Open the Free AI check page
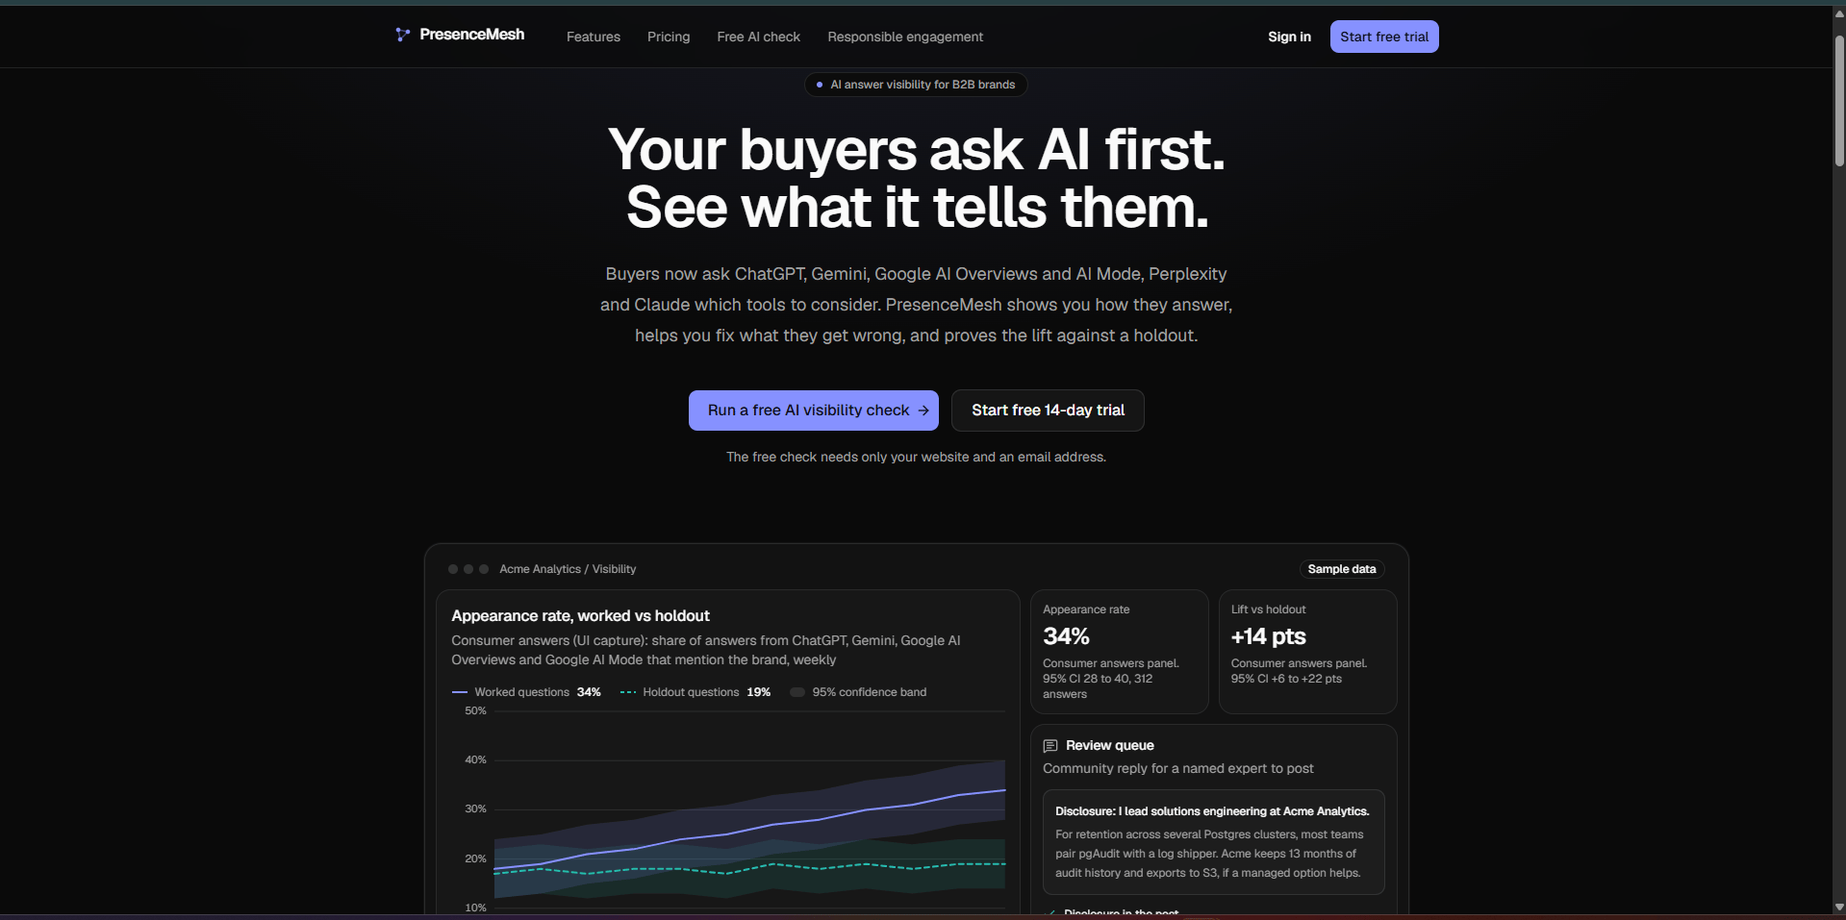 [x=759, y=37]
